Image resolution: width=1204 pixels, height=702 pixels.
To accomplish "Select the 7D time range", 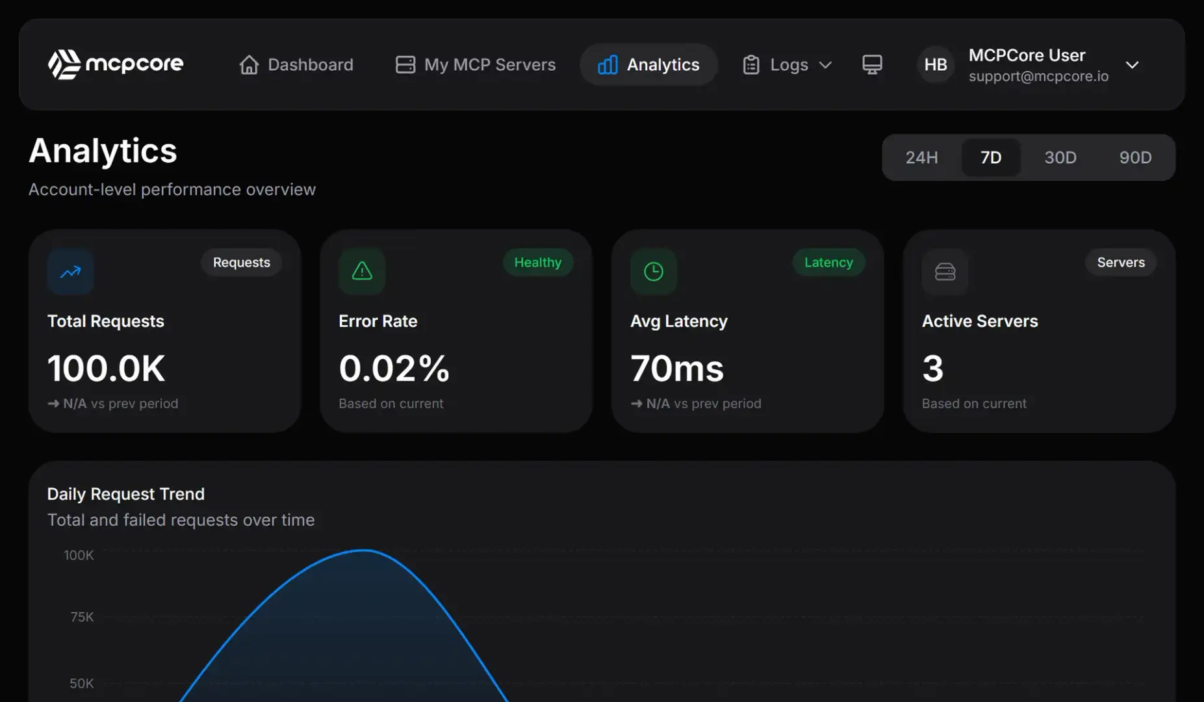I will 990,157.
